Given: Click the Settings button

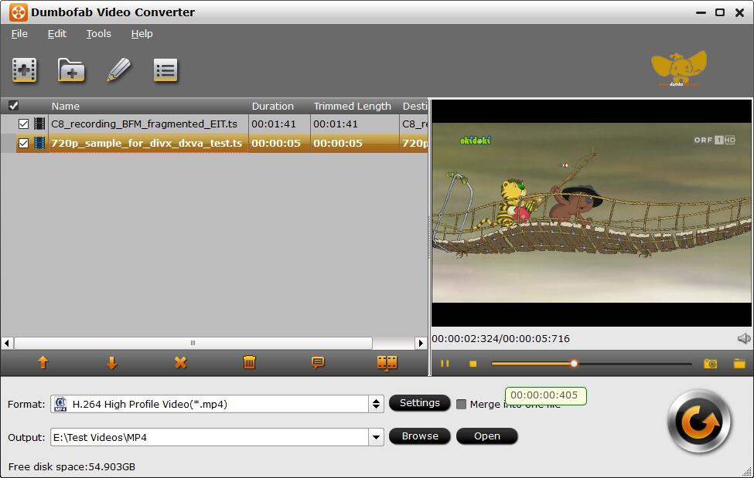Looking at the screenshot, I should click(x=420, y=403).
